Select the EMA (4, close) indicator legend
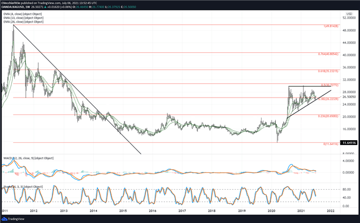 click(x=23, y=14)
